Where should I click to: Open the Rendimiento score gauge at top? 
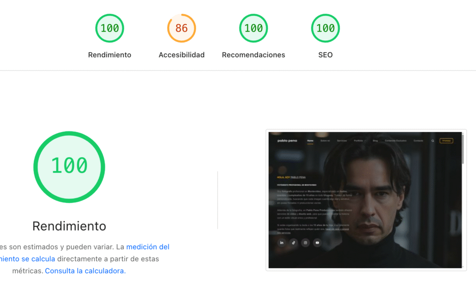pyautogui.click(x=110, y=28)
